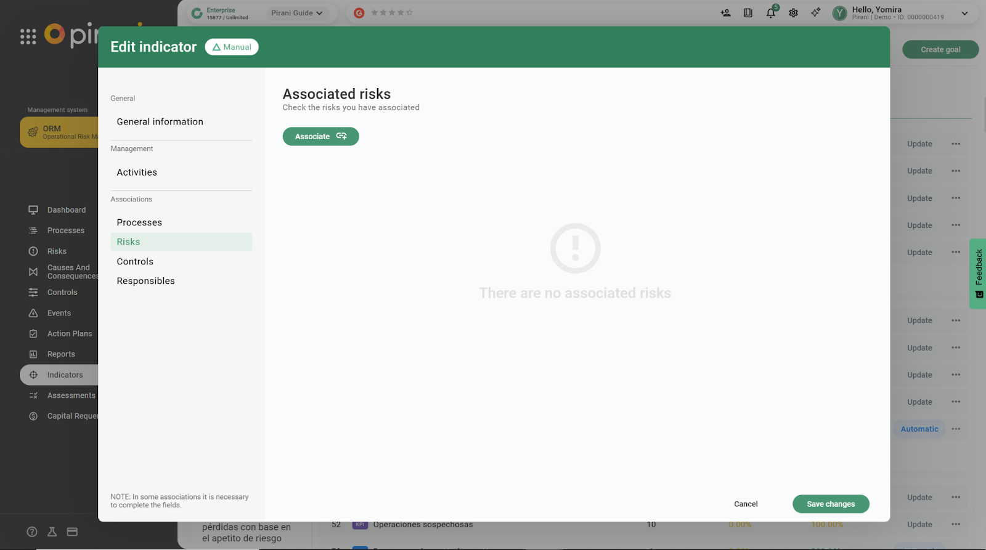Go to Activities in Management
Screen dimensions: 986x550
137,172
